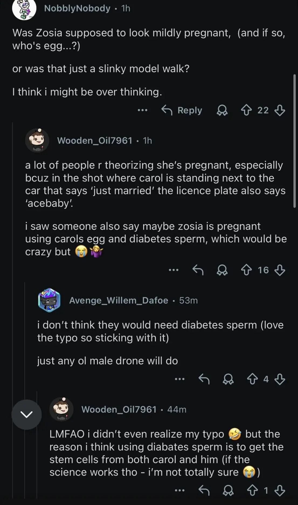
Task: Downvote NobblyNobody's top comment
Action: [x=280, y=110]
